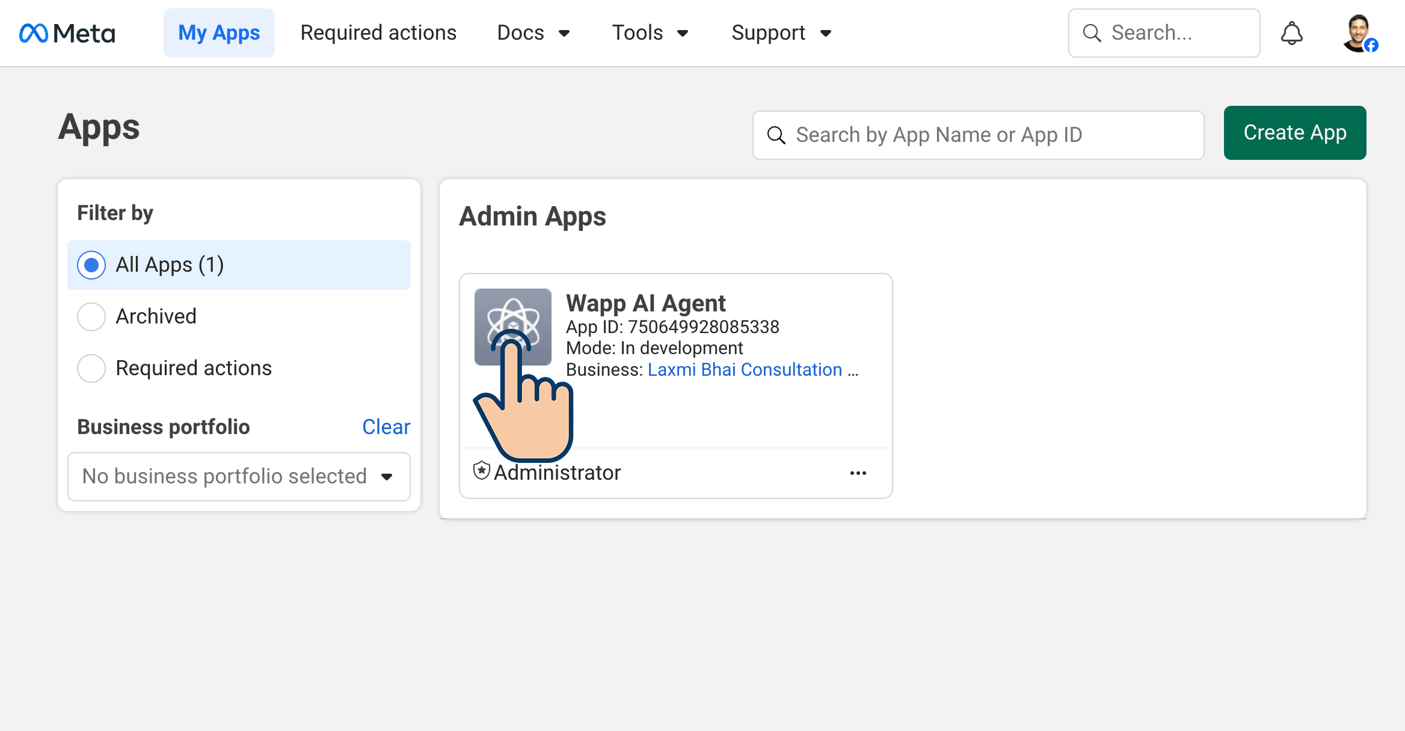Click the Meta logo
This screenshot has width=1405, height=731.
(67, 33)
